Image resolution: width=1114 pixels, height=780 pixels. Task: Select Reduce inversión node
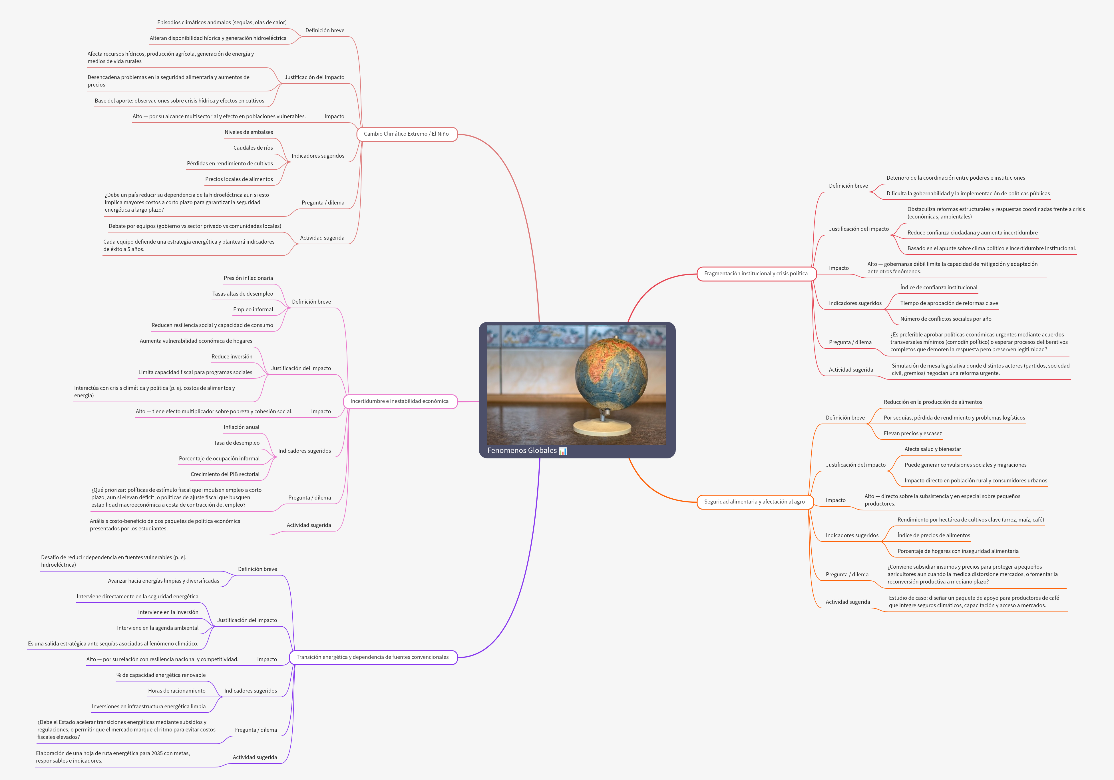coord(232,357)
